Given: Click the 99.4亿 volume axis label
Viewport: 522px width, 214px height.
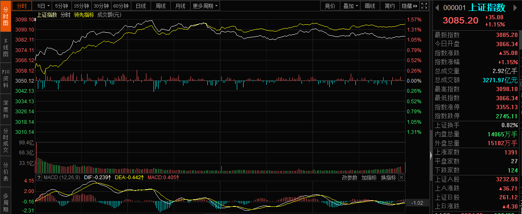Looking at the screenshot, I should pos(26,143).
